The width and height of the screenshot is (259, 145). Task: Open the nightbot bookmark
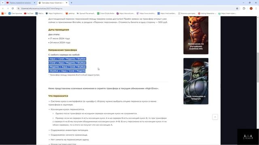55,13
